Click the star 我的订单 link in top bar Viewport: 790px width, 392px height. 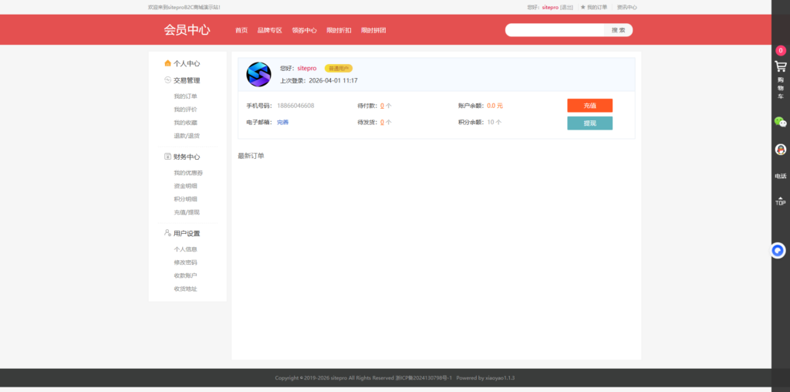click(593, 8)
